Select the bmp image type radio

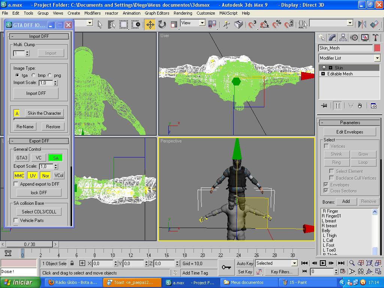33,75
